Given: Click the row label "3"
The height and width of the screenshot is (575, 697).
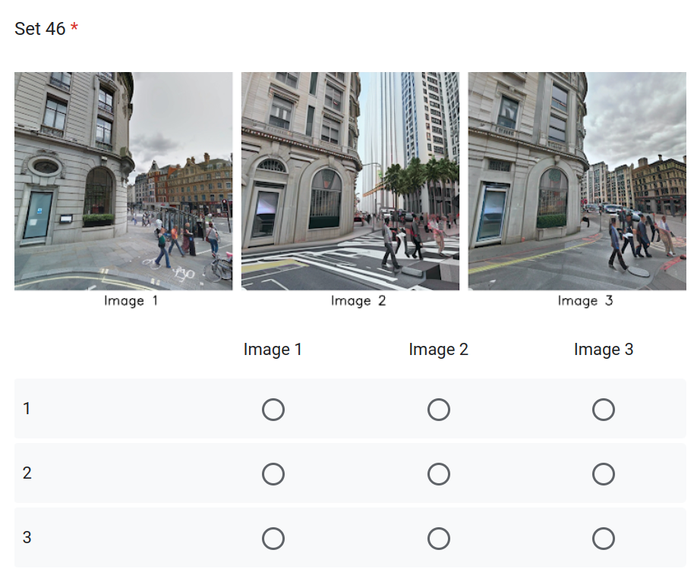Looking at the screenshot, I should (27, 538).
